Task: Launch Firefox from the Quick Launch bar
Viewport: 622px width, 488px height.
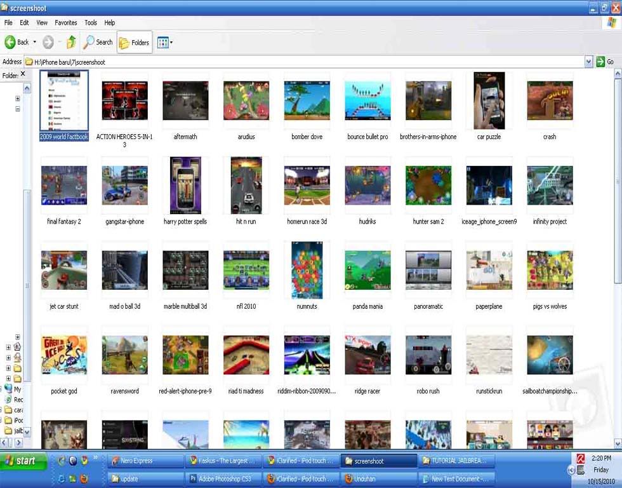Action: (84, 479)
